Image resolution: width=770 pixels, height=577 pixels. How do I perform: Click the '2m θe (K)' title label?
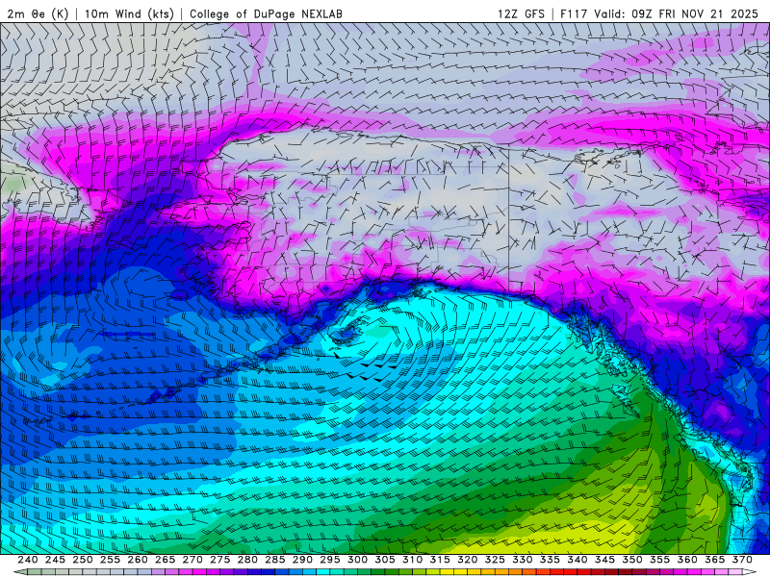[38, 13]
